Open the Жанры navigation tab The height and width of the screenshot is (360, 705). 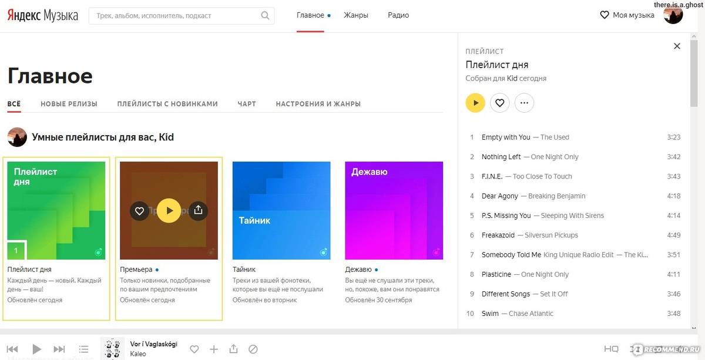(x=356, y=15)
